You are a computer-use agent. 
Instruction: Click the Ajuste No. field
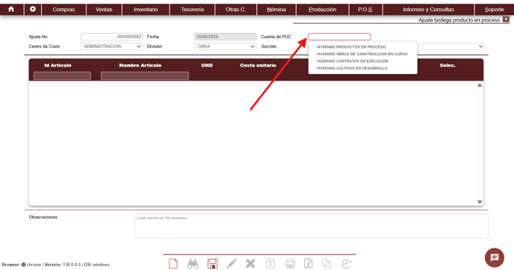(x=111, y=37)
